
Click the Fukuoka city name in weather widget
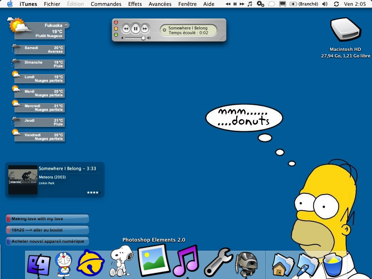[x=53, y=25]
